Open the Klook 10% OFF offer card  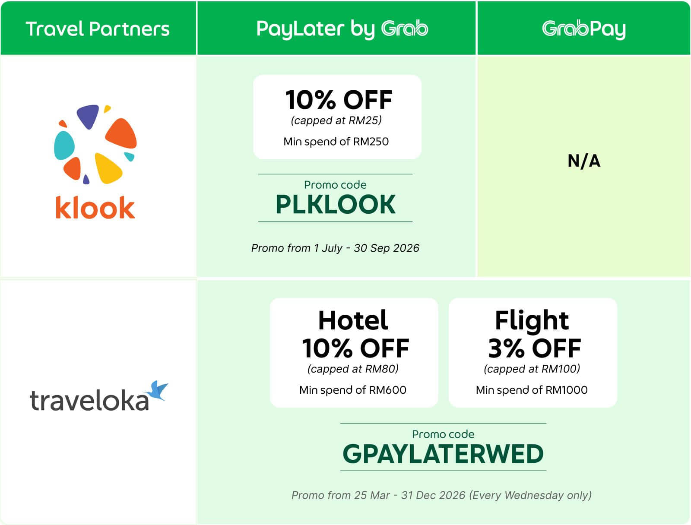coord(337,117)
